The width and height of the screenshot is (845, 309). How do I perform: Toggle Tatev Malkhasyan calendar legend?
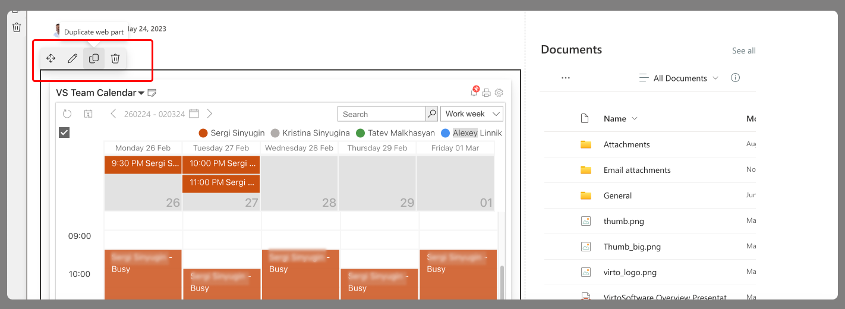pos(395,133)
